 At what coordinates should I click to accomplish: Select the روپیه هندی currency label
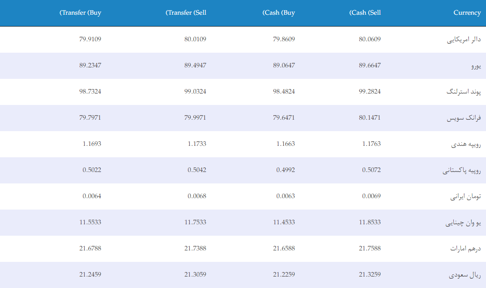click(466, 144)
